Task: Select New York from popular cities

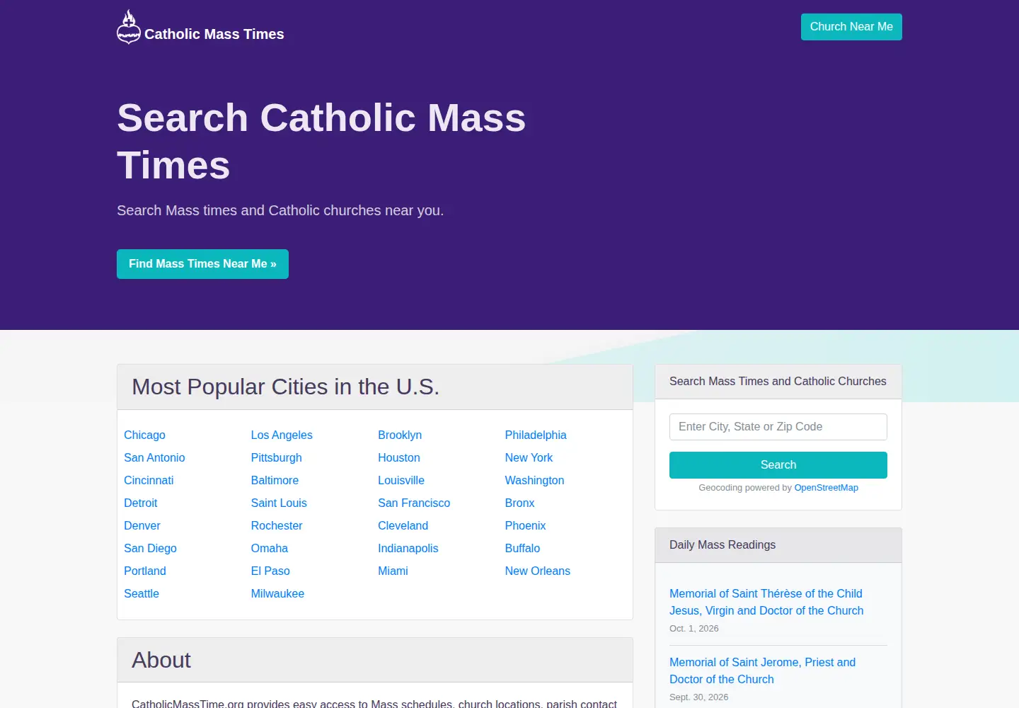Action: coord(529,458)
